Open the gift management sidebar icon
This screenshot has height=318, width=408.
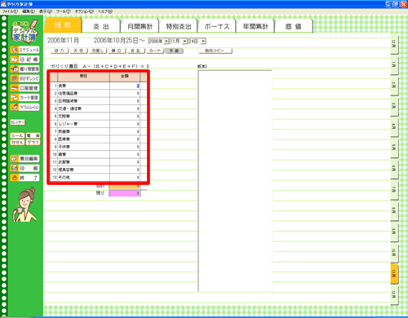(24, 68)
